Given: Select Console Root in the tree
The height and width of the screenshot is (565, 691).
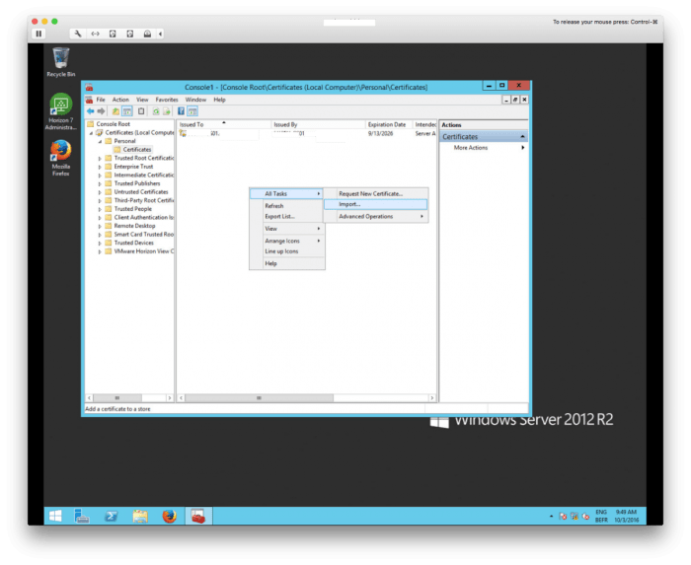Looking at the screenshot, I should (x=114, y=124).
